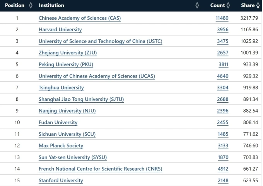Open Shanghai Jiao Tong University (SJTU) link
The width and height of the screenshot is (263, 186).
81,99
